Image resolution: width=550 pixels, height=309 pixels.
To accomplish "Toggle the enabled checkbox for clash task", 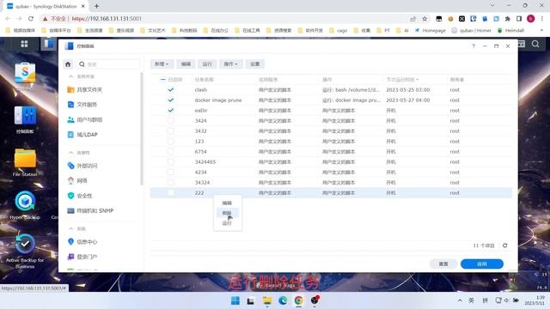I will click(x=171, y=90).
